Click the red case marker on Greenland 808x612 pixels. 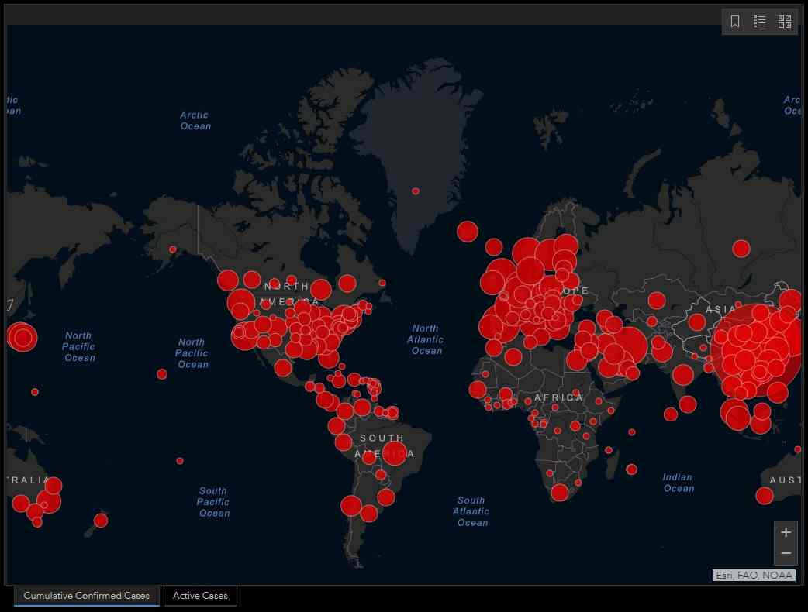(x=416, y=191)
